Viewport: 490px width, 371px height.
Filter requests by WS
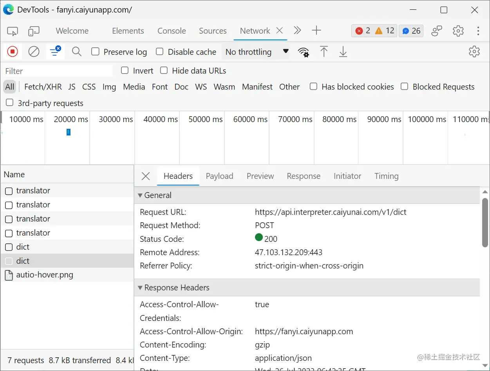click(201, 87)
